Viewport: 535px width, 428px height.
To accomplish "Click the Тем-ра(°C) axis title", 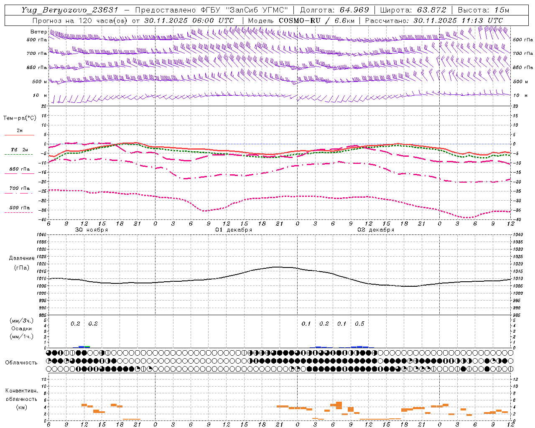I will tap(20, 118).
